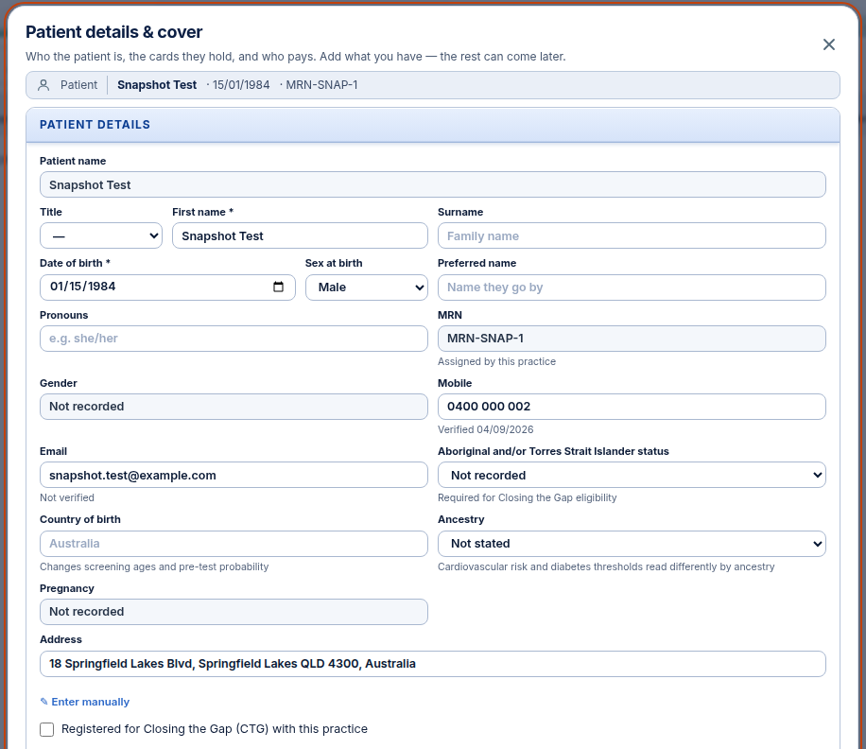Click the Pregnancy Not recorded field

(234, 612)
